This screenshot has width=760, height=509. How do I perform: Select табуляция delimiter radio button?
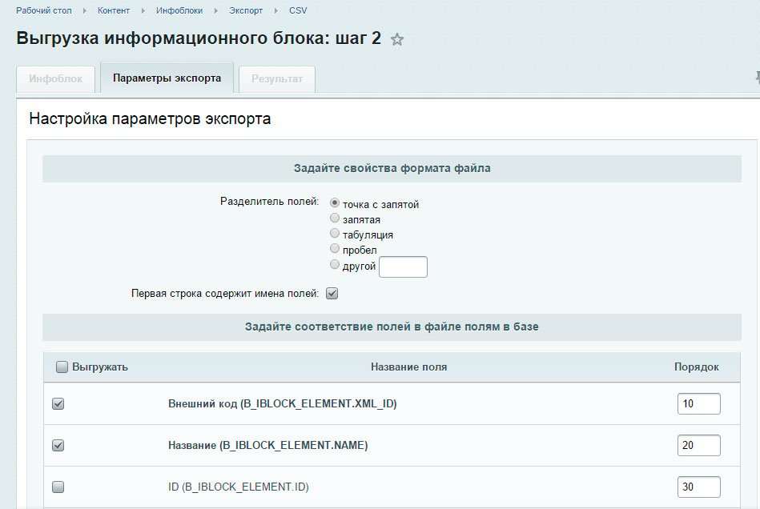(335, 234)
